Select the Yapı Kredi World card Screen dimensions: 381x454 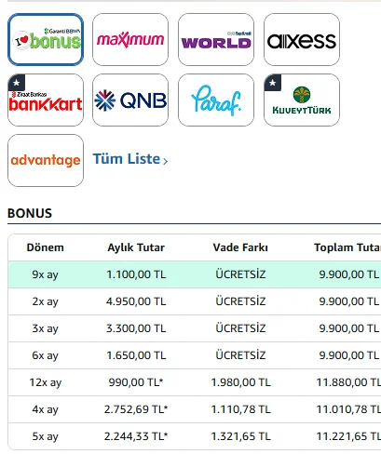click(x=216, y=39)
